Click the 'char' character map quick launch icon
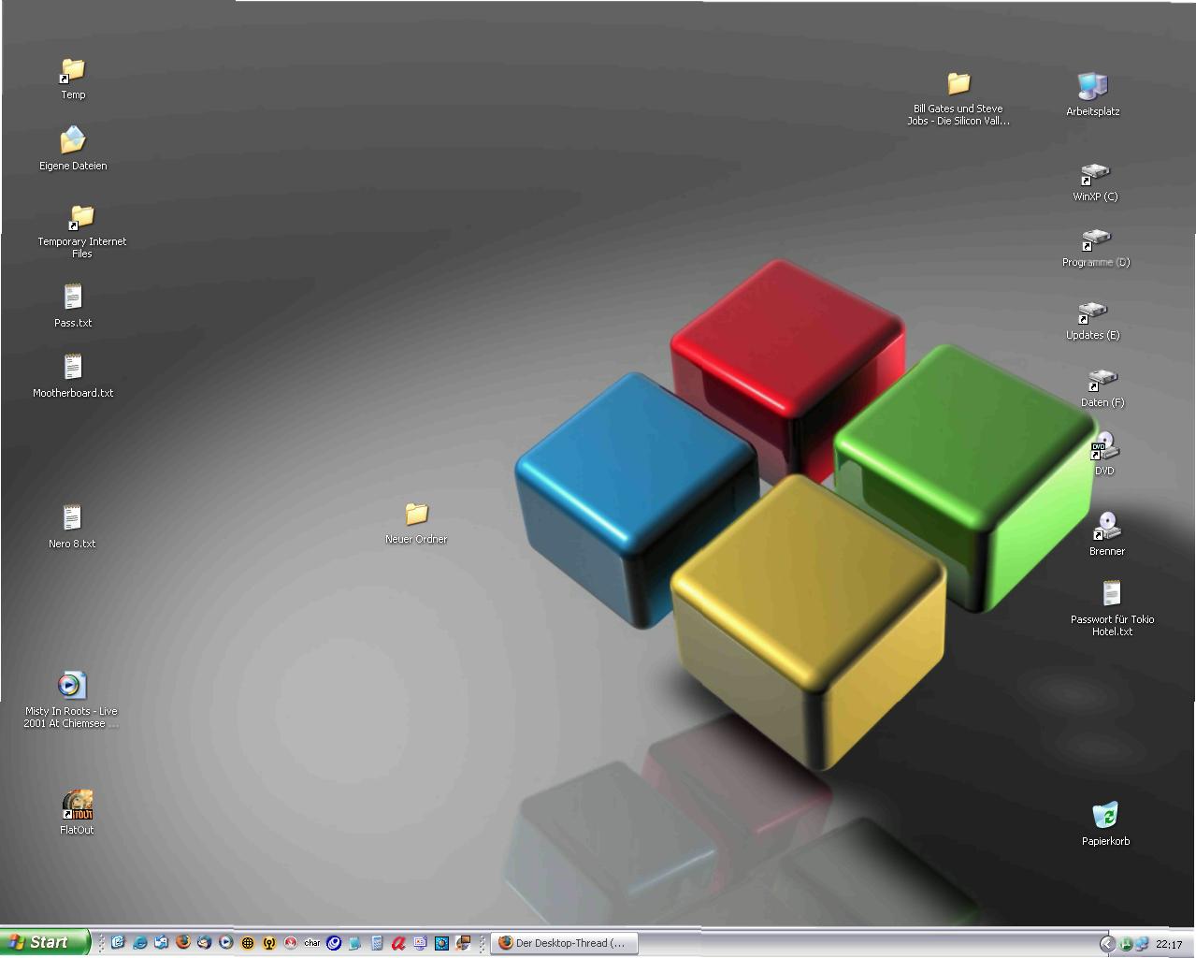 click(x=311, y=942)
